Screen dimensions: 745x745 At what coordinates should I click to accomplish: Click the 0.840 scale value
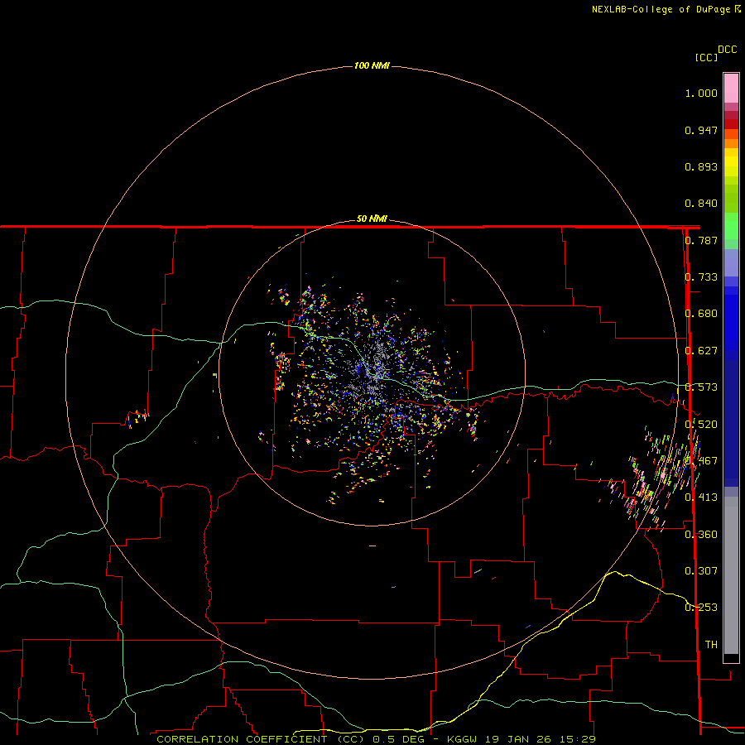(701, 204)
